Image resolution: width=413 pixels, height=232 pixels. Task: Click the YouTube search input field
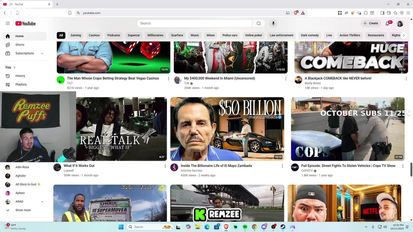click(194, 23)
